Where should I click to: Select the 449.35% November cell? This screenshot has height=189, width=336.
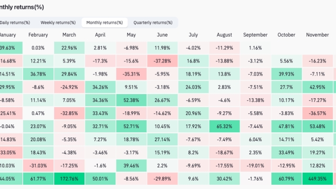pyautogui.click(x=317, y=178)
